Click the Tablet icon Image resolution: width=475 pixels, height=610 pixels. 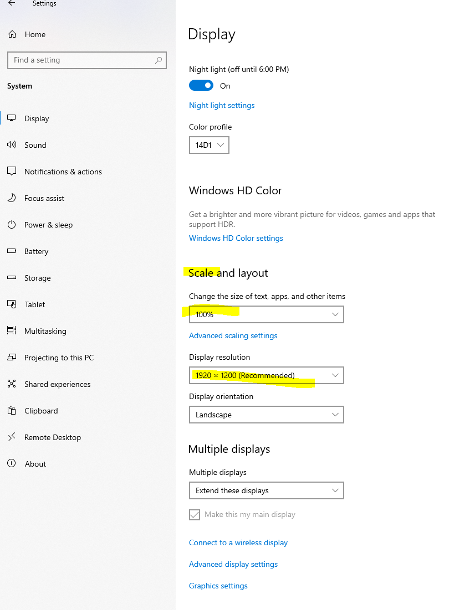pyautogui.click(x=12, y=304)
